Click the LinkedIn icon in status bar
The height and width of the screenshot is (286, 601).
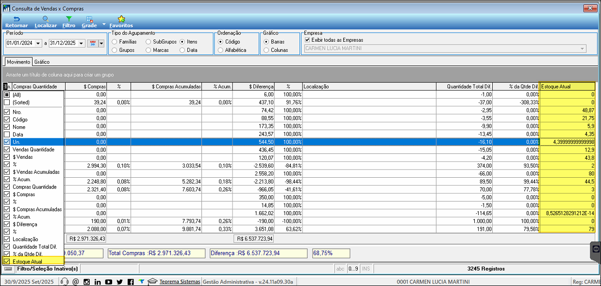[98, 282]
